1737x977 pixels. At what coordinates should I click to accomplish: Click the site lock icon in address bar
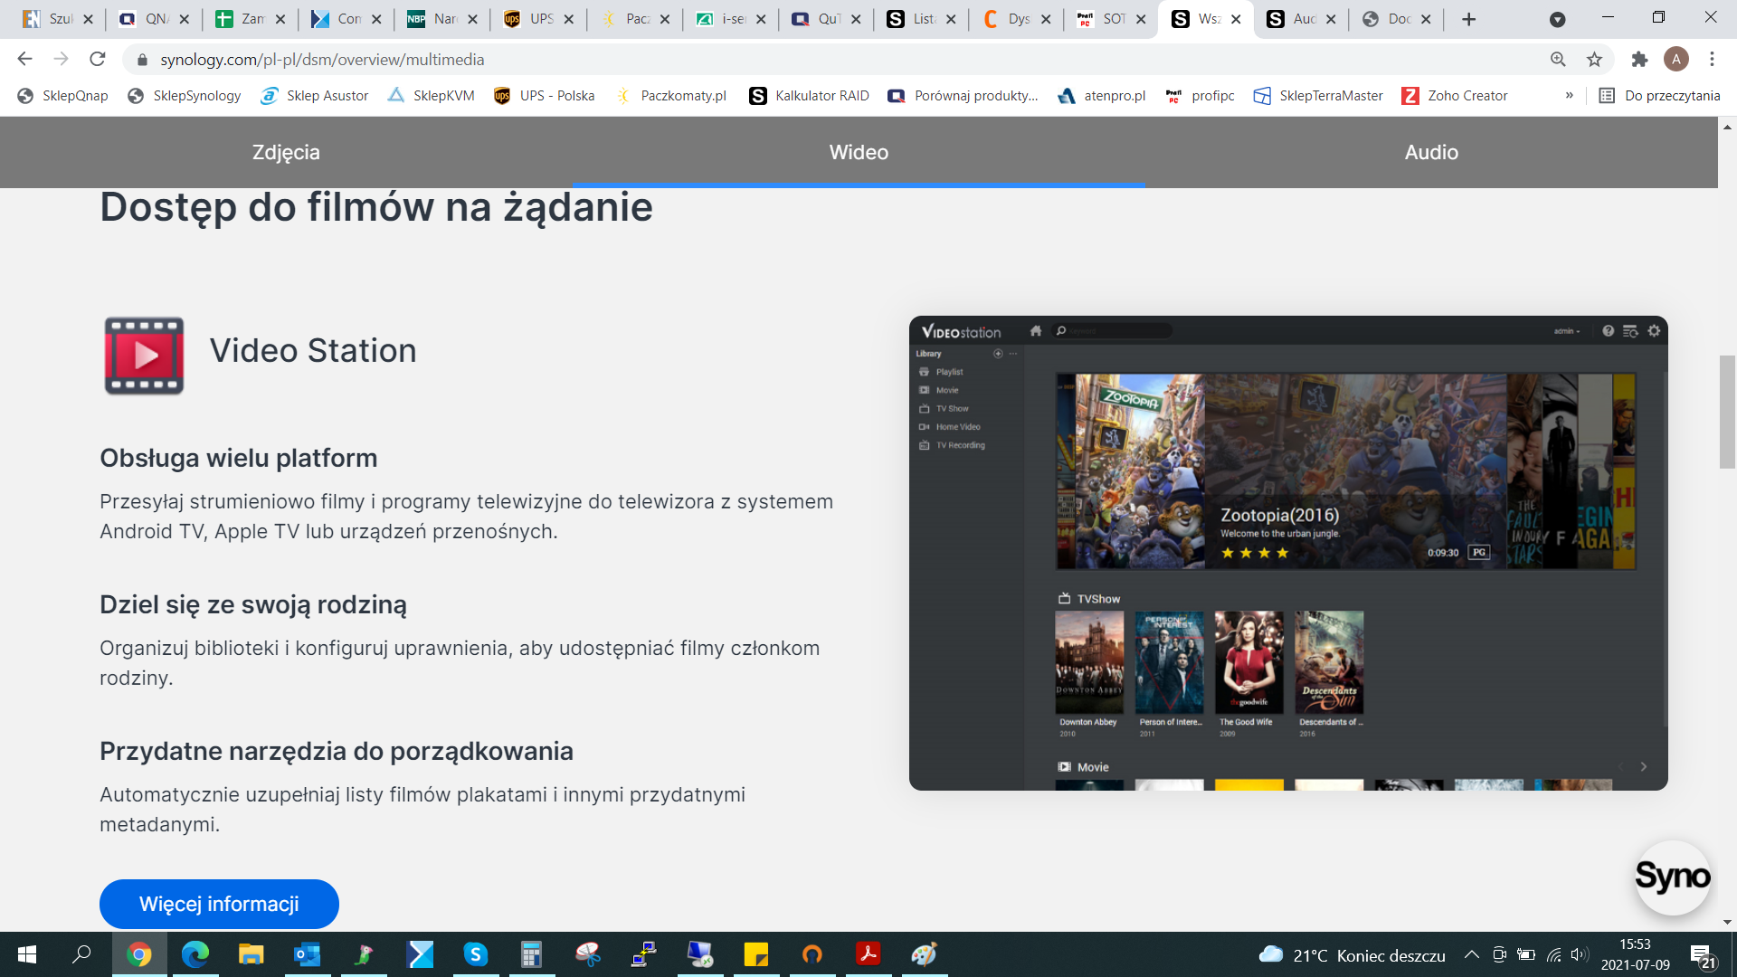[142, 60]
